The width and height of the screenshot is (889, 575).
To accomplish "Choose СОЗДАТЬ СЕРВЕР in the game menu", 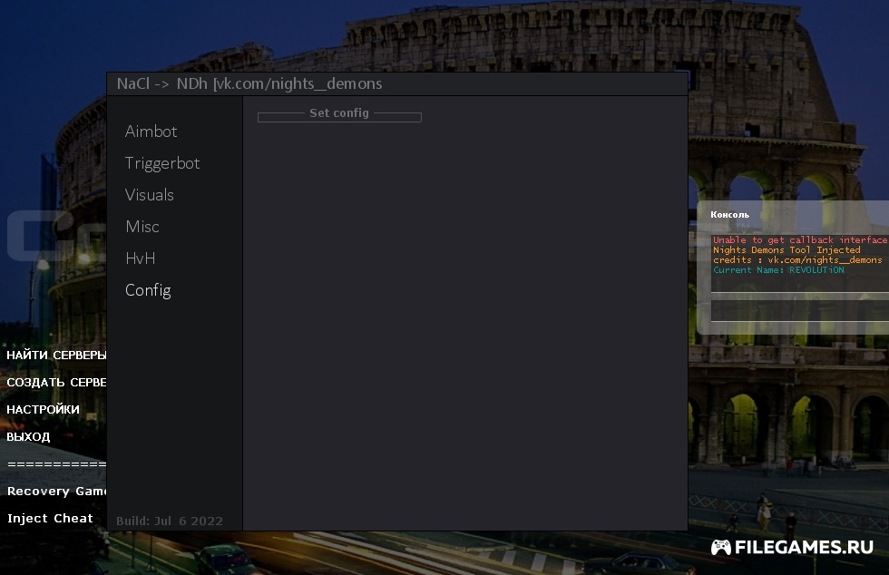I will [56, 382].
